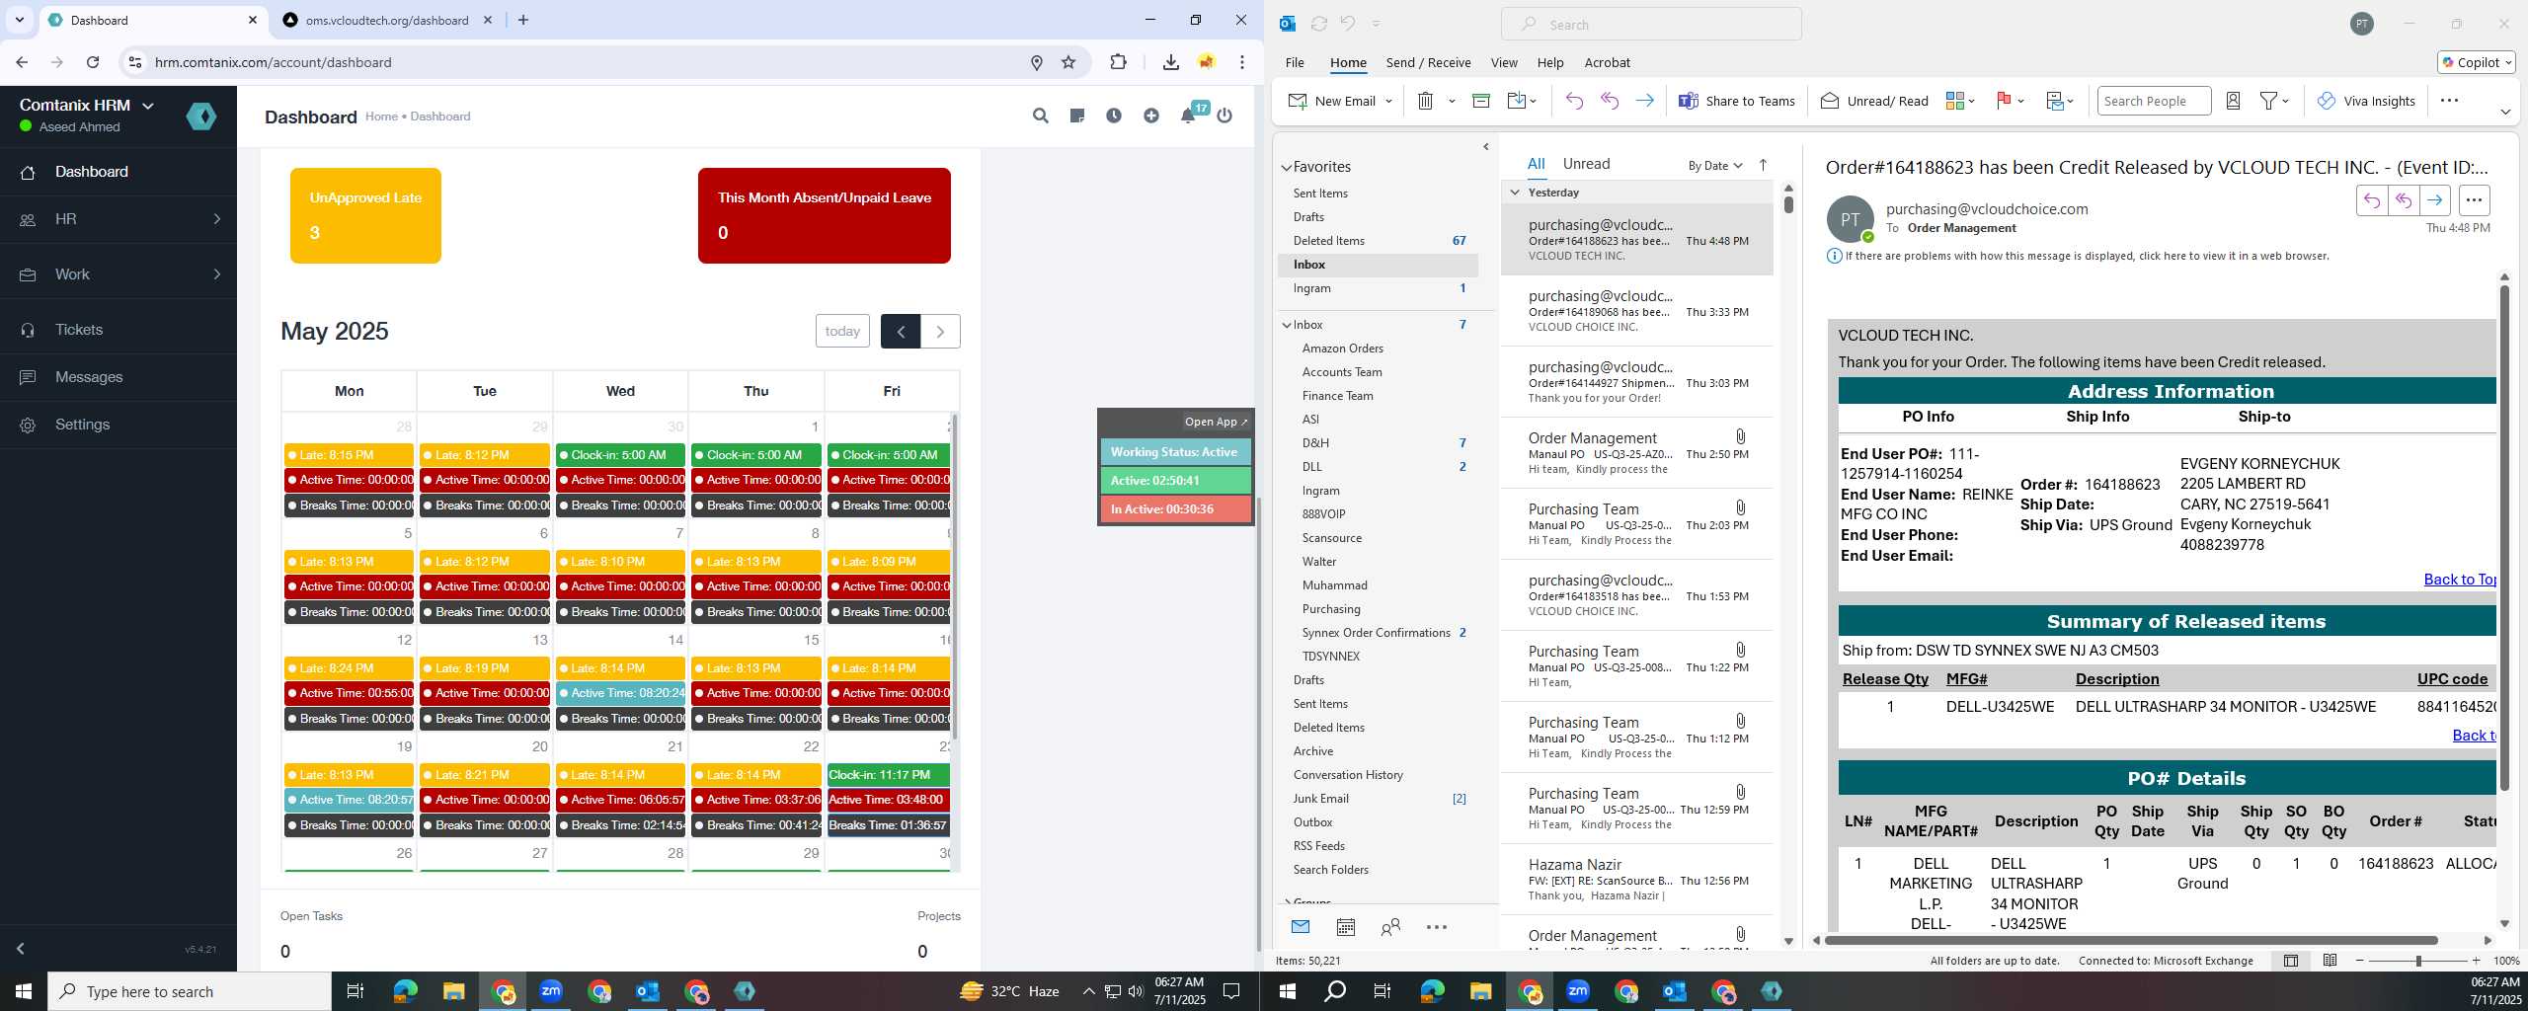This screenshot has width=2528, height=1011.
Task: Go to previous month in calendar
Action: (901, 332)
